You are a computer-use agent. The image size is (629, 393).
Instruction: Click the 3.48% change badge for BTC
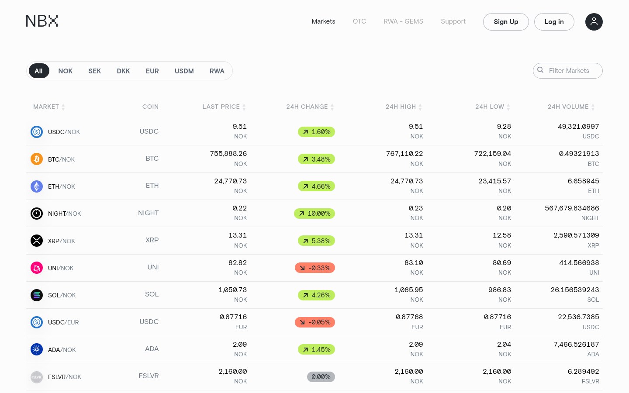point(316,159)
